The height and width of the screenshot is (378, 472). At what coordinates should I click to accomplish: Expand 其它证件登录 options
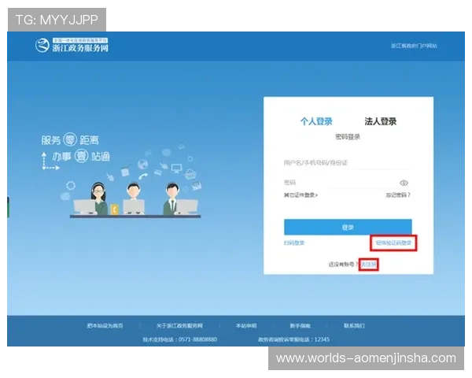click(301, 195)
